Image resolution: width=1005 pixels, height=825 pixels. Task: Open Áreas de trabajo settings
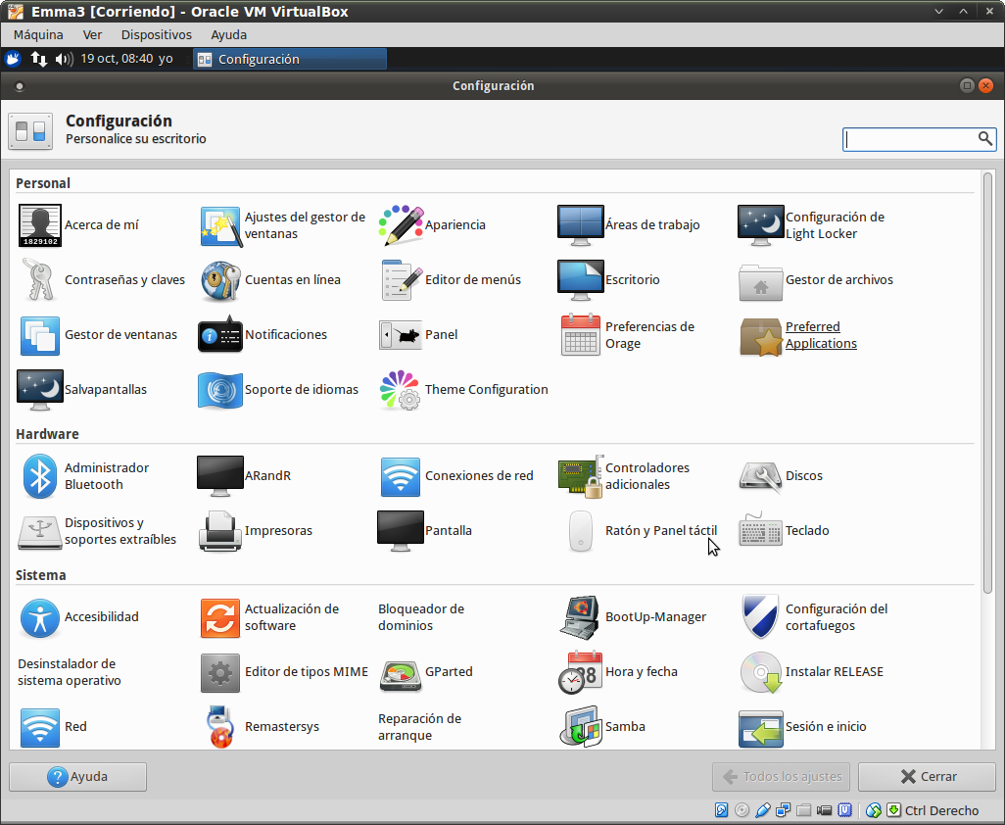tap(581, 225)
